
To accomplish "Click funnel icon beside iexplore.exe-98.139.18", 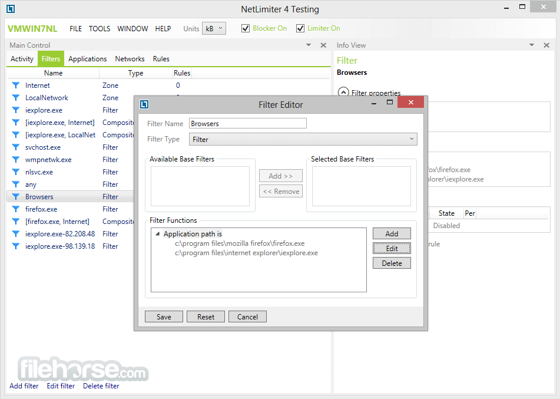I will tap(16, 246).
